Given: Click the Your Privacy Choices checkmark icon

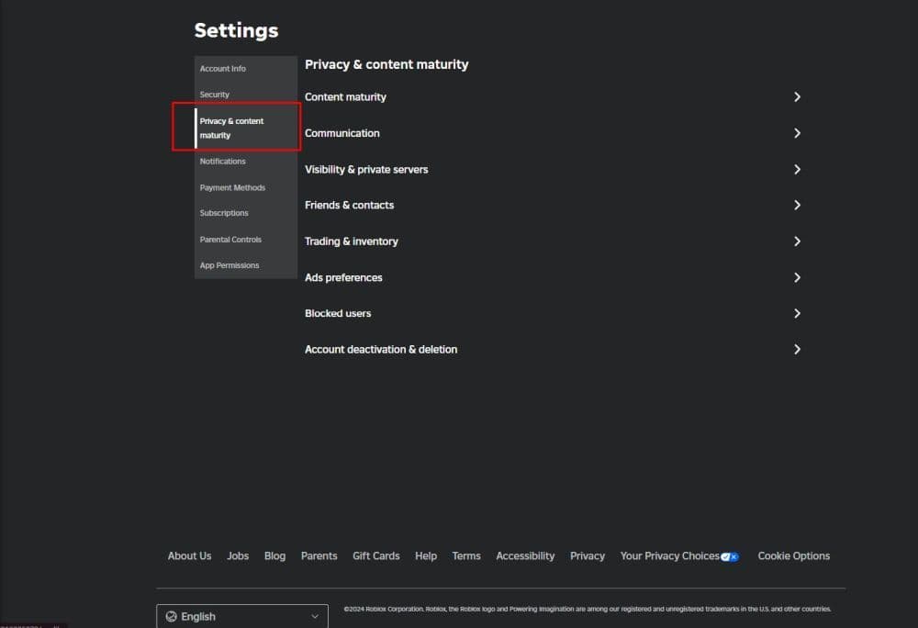Looking at the screenshot, I should pyautogui.click(x=730, y=556).
